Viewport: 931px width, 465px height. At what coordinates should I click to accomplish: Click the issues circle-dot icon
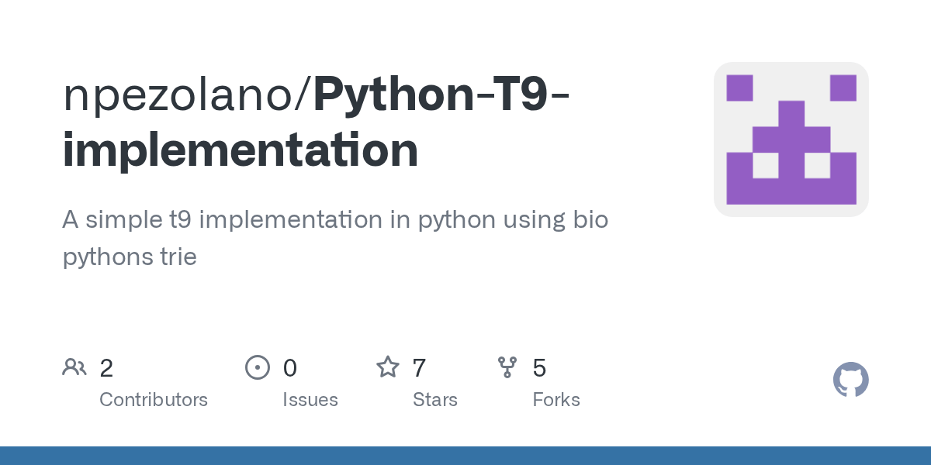click(x=258, y=367)
